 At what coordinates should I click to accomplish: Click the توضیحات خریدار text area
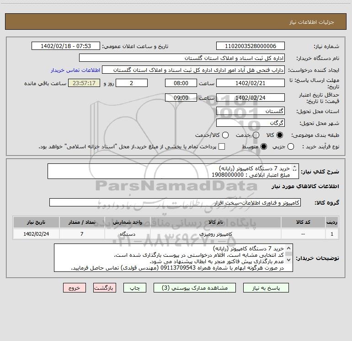pos(173,258)
